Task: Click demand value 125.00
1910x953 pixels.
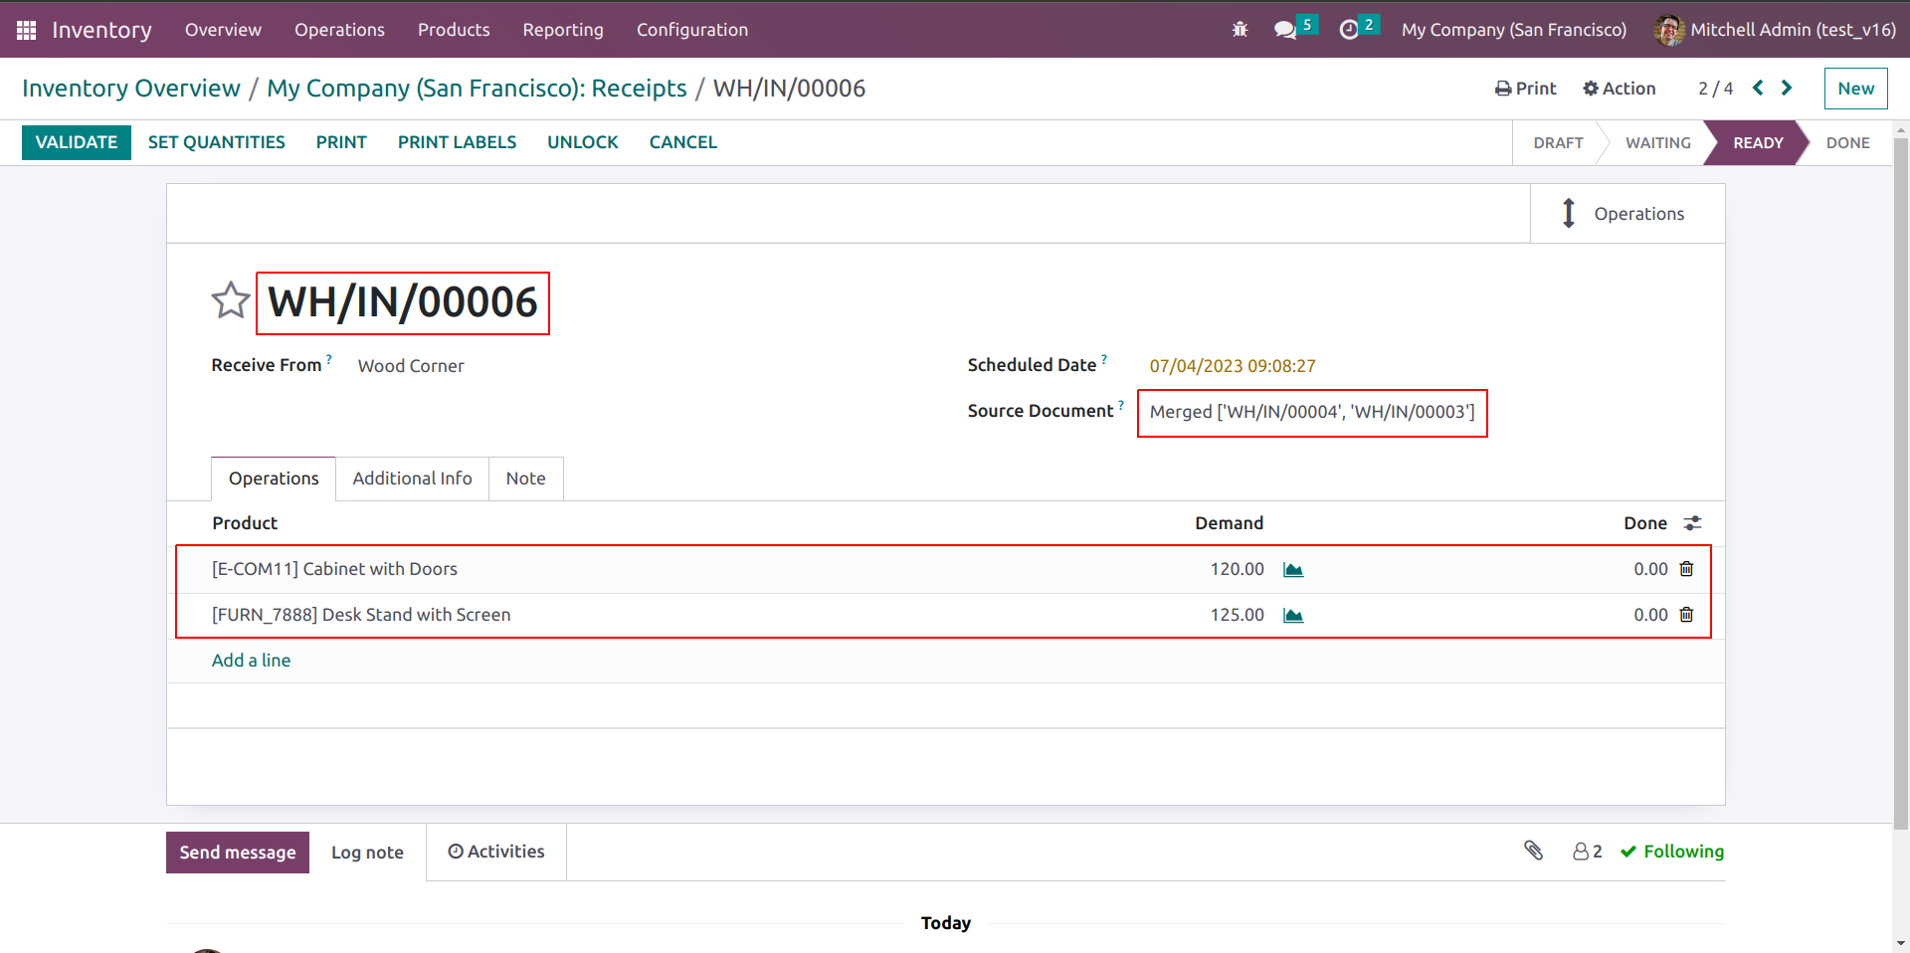Action: (1237, 615)
